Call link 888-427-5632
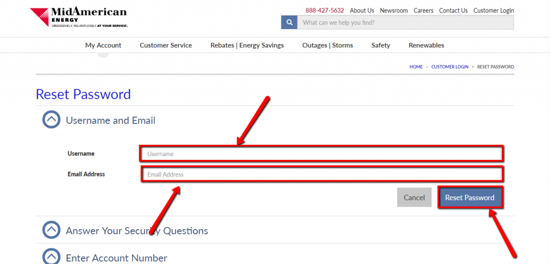This screenshot has height=264, width=550. [325, 11]
